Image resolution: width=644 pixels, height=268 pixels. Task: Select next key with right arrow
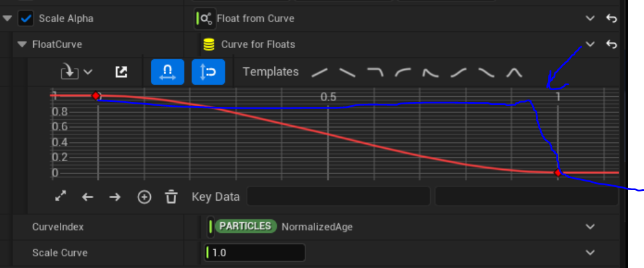coord(115,197)
